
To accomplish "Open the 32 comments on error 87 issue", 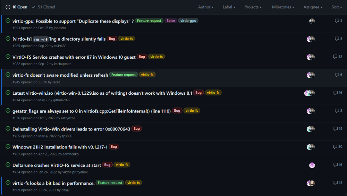I will click(338, 57).
